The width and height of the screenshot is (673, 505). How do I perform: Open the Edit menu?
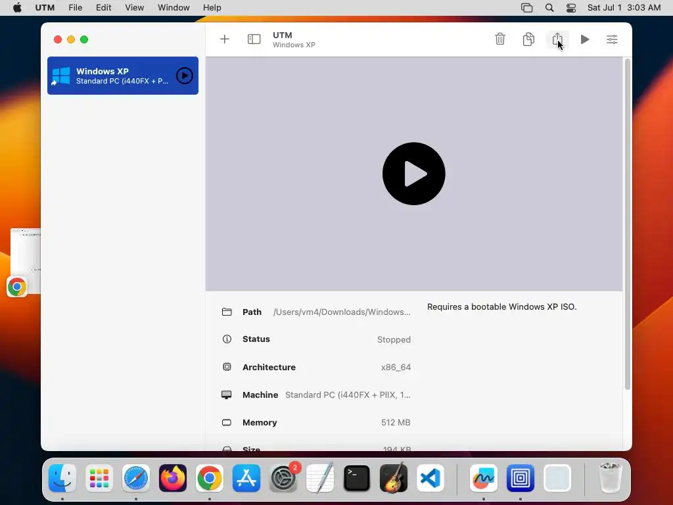[x=103, y=8]
